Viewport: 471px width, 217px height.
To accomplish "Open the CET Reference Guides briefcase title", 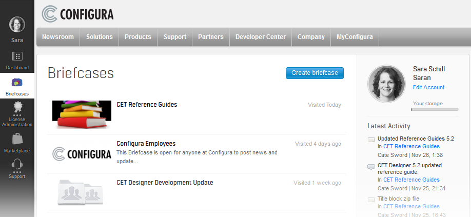I will 147,105.
